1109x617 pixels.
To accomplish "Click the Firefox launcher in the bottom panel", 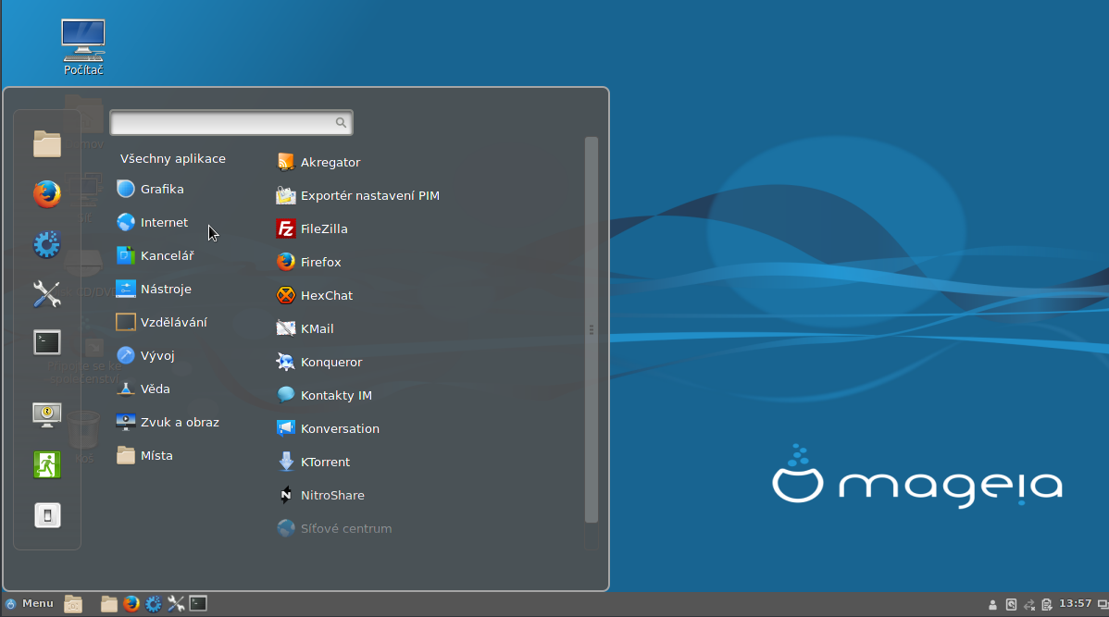I will click(131, 603).
